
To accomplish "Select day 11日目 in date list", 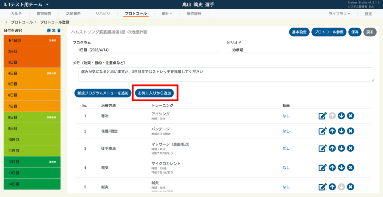I will click(x=32, y=151).
